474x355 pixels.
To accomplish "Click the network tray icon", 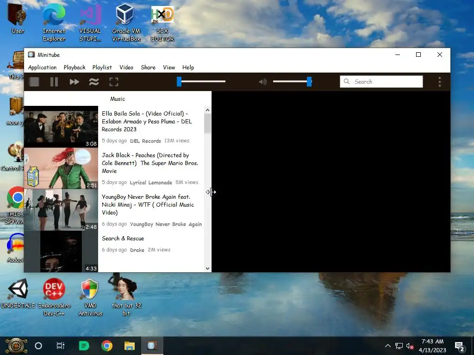I will (399, 346).
